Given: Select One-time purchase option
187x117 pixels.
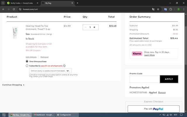Looking at the screenshot, I should (x=27, y=61).
